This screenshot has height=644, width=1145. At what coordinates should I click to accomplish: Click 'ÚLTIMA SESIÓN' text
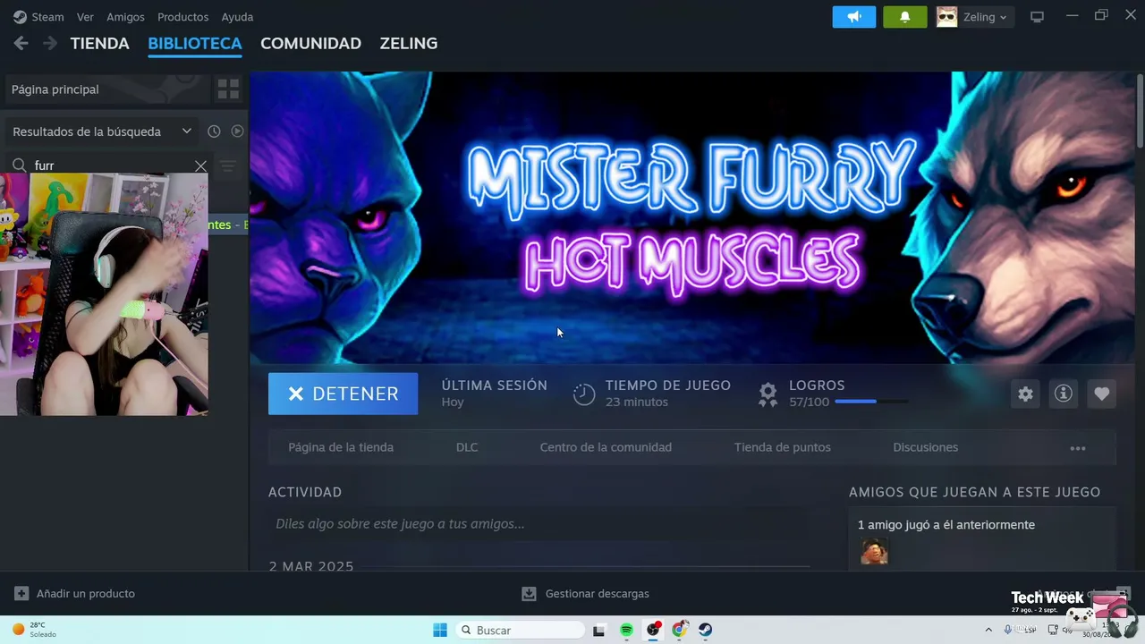495,386
